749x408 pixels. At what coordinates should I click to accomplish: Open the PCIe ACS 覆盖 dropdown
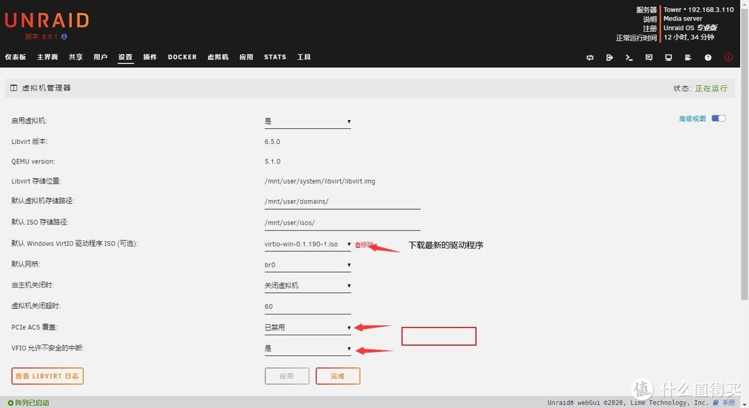pos(307,328)
